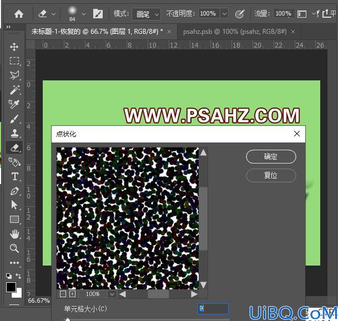This screenshot has height=321, width=338.
Task: Click the preview scroll right arrow
Action: coord(194,294)
